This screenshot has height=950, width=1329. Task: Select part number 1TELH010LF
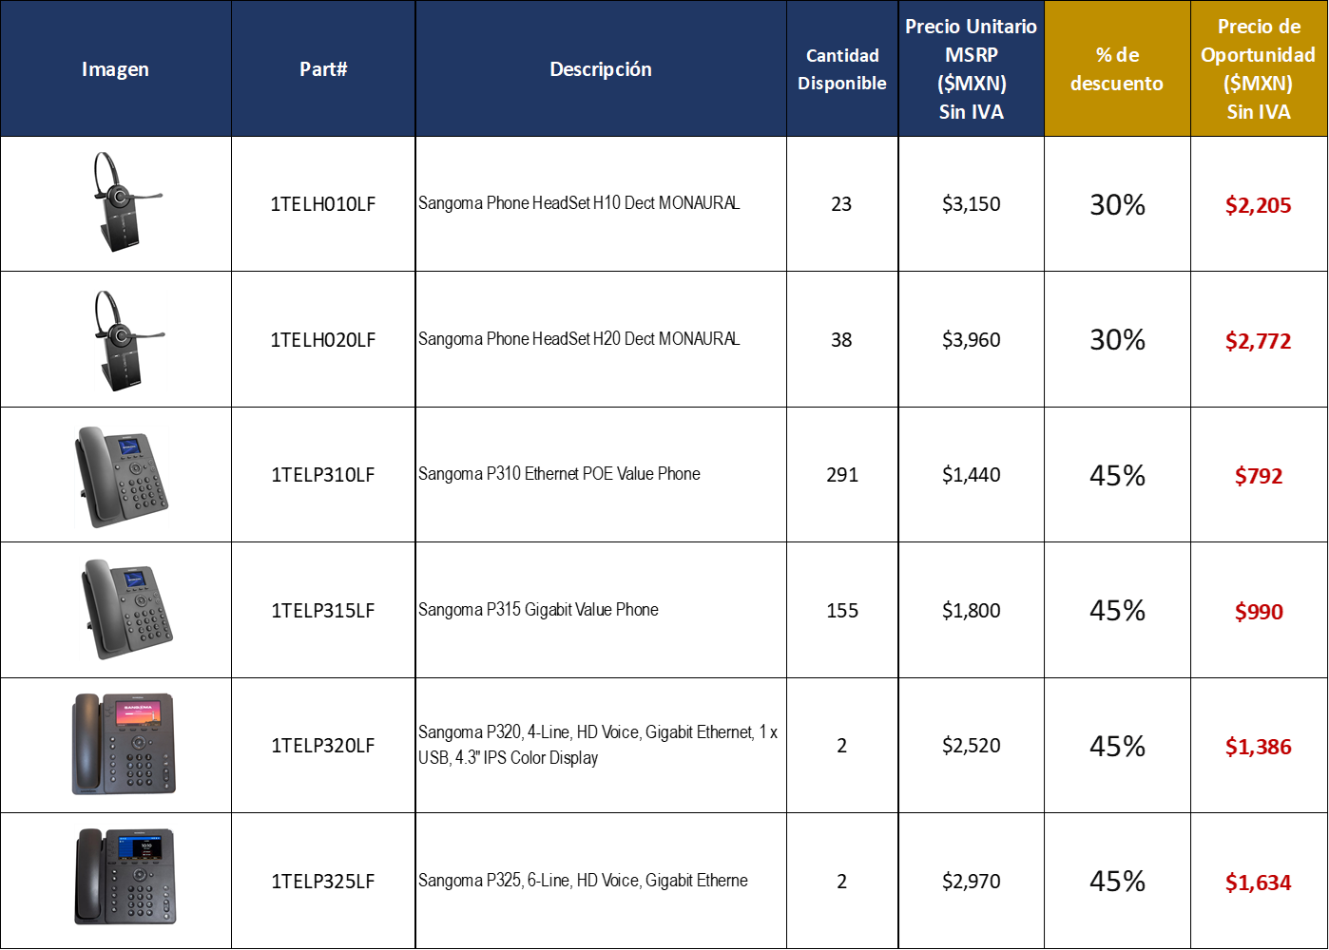[x=323, y=204]
